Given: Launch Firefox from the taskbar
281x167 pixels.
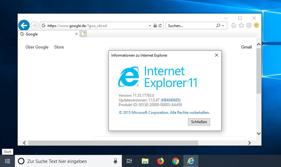Looking at the screenshot, I should 160,161.
